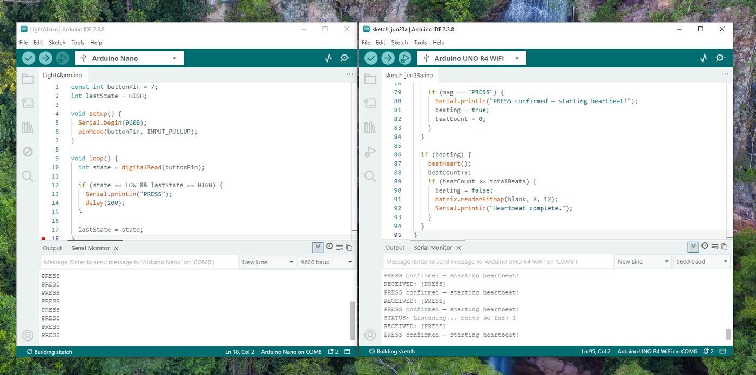Click Upload arrow button in LightAlarm window

point(45,58)
